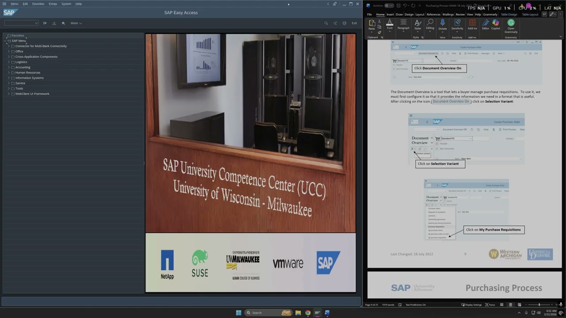Click the SAP download icon in toolbar
The width and height of the screenshot is (566, 318).
[54, 23]
